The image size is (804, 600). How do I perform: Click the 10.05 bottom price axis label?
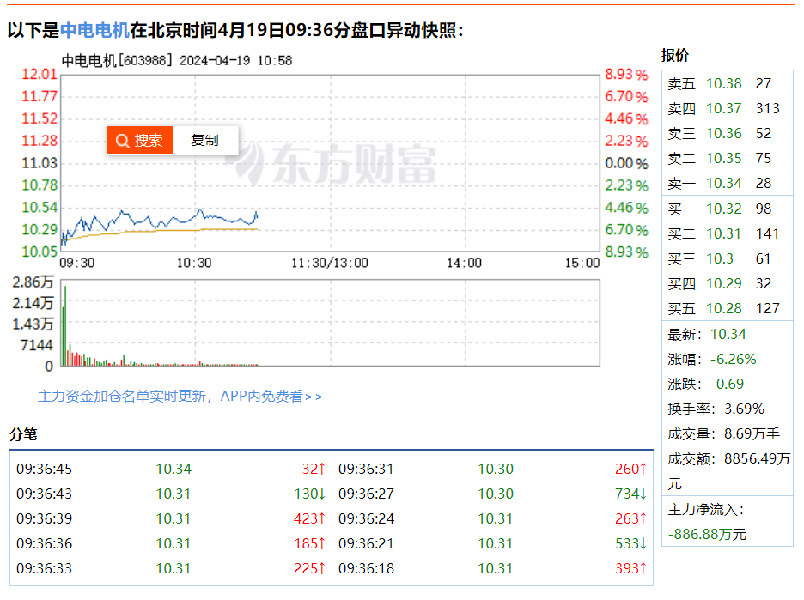point(40,252)
